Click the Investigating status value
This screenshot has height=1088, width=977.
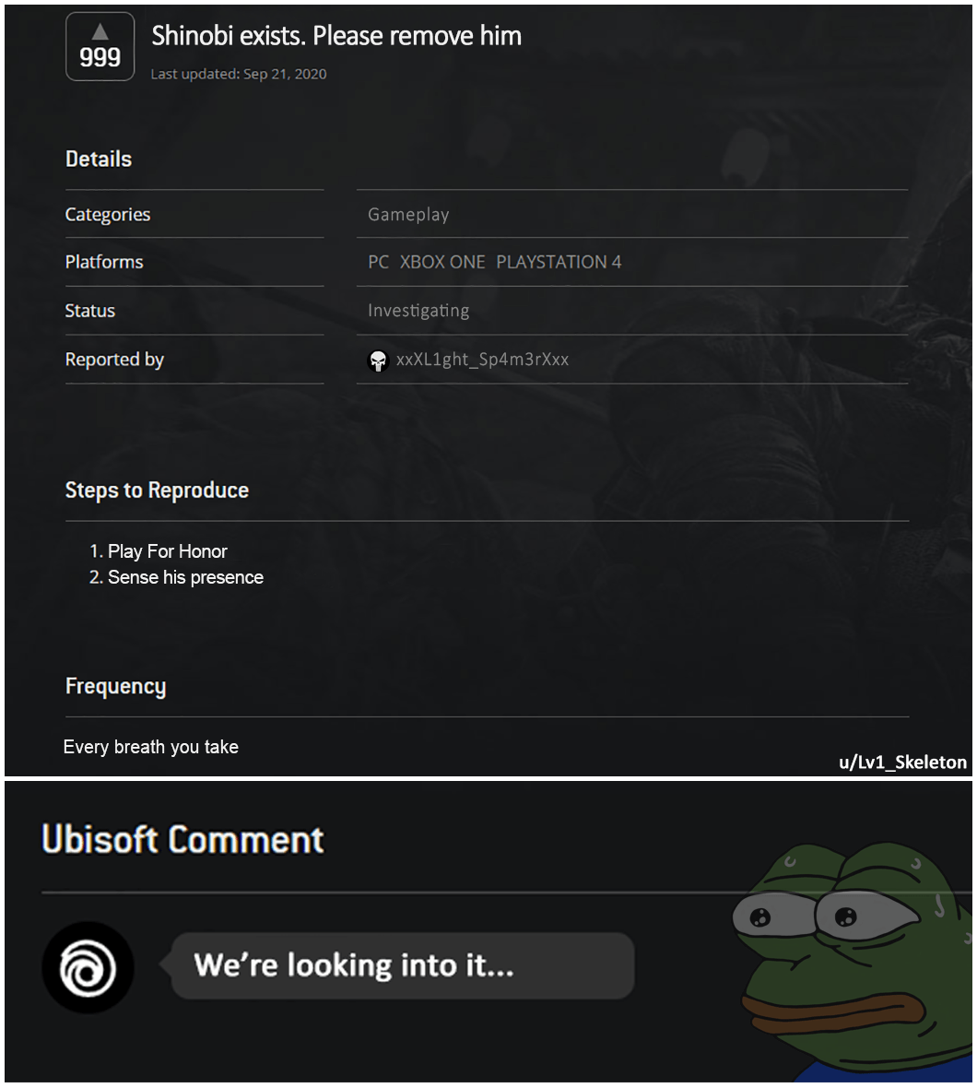click(418, 310)
